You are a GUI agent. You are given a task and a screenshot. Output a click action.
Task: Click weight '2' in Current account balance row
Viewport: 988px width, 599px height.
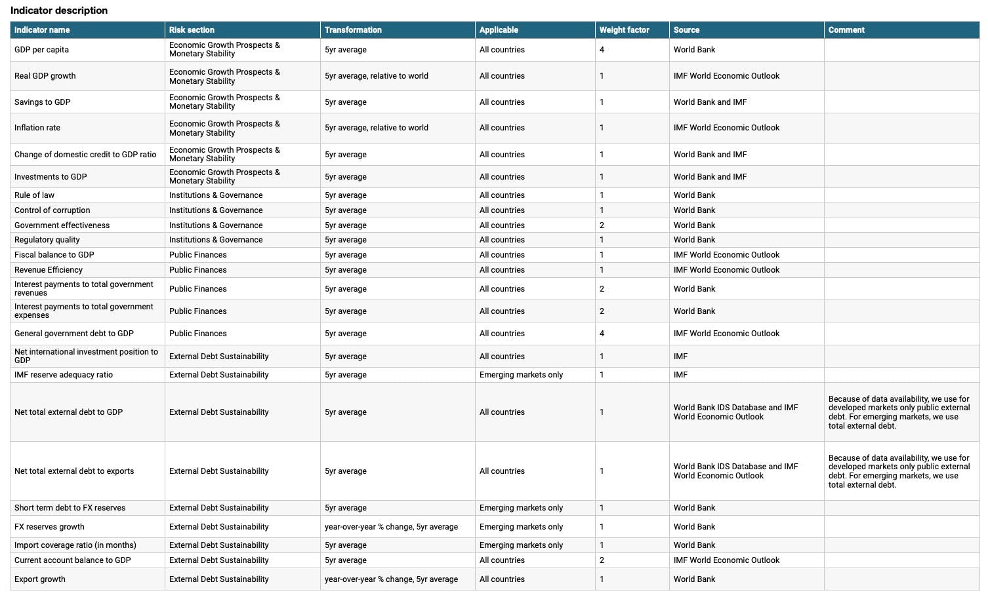coord(602,560)
